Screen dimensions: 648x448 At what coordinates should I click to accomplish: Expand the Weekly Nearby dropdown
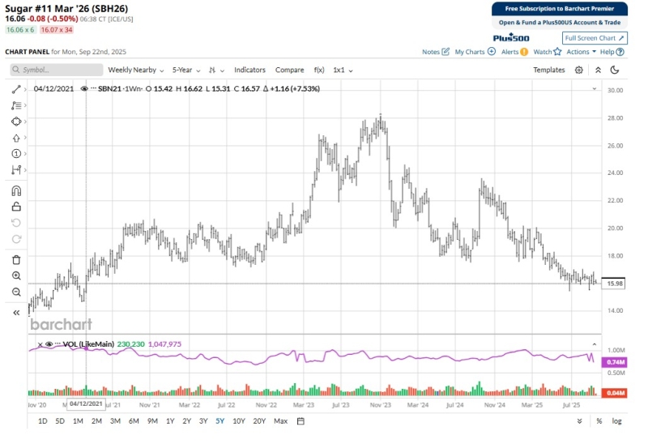coord(135,70)
